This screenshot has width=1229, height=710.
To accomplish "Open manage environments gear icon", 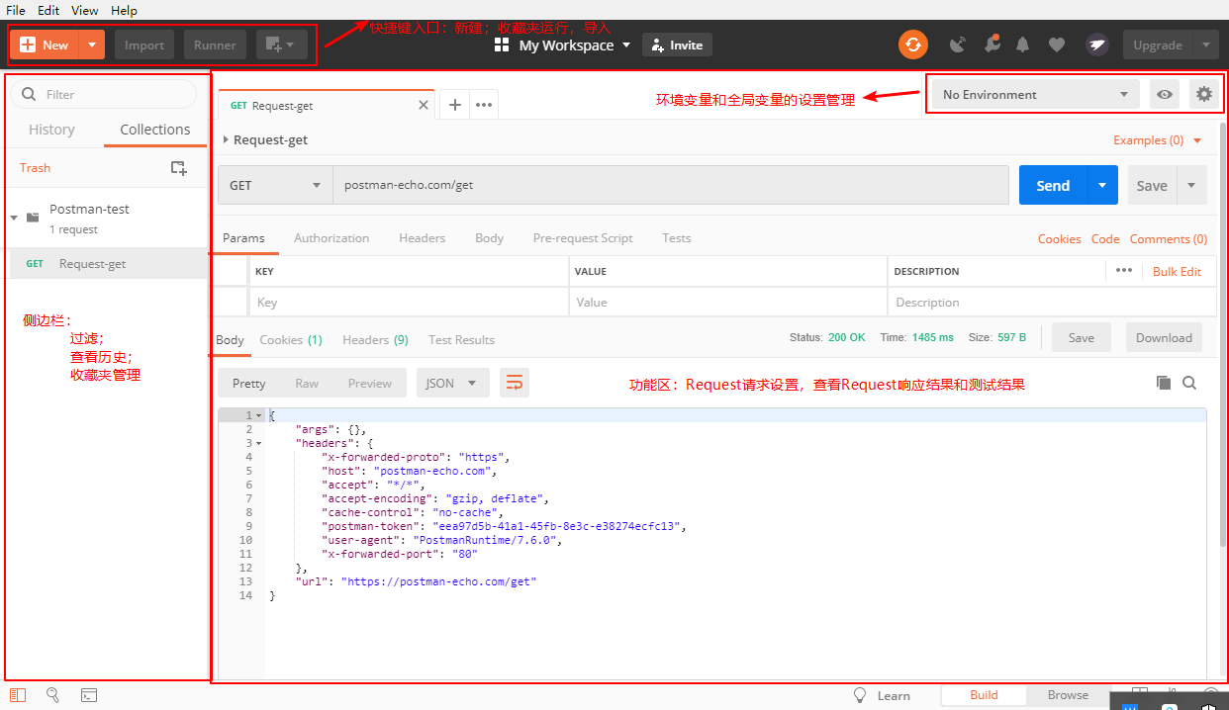I will point(1203,94).
